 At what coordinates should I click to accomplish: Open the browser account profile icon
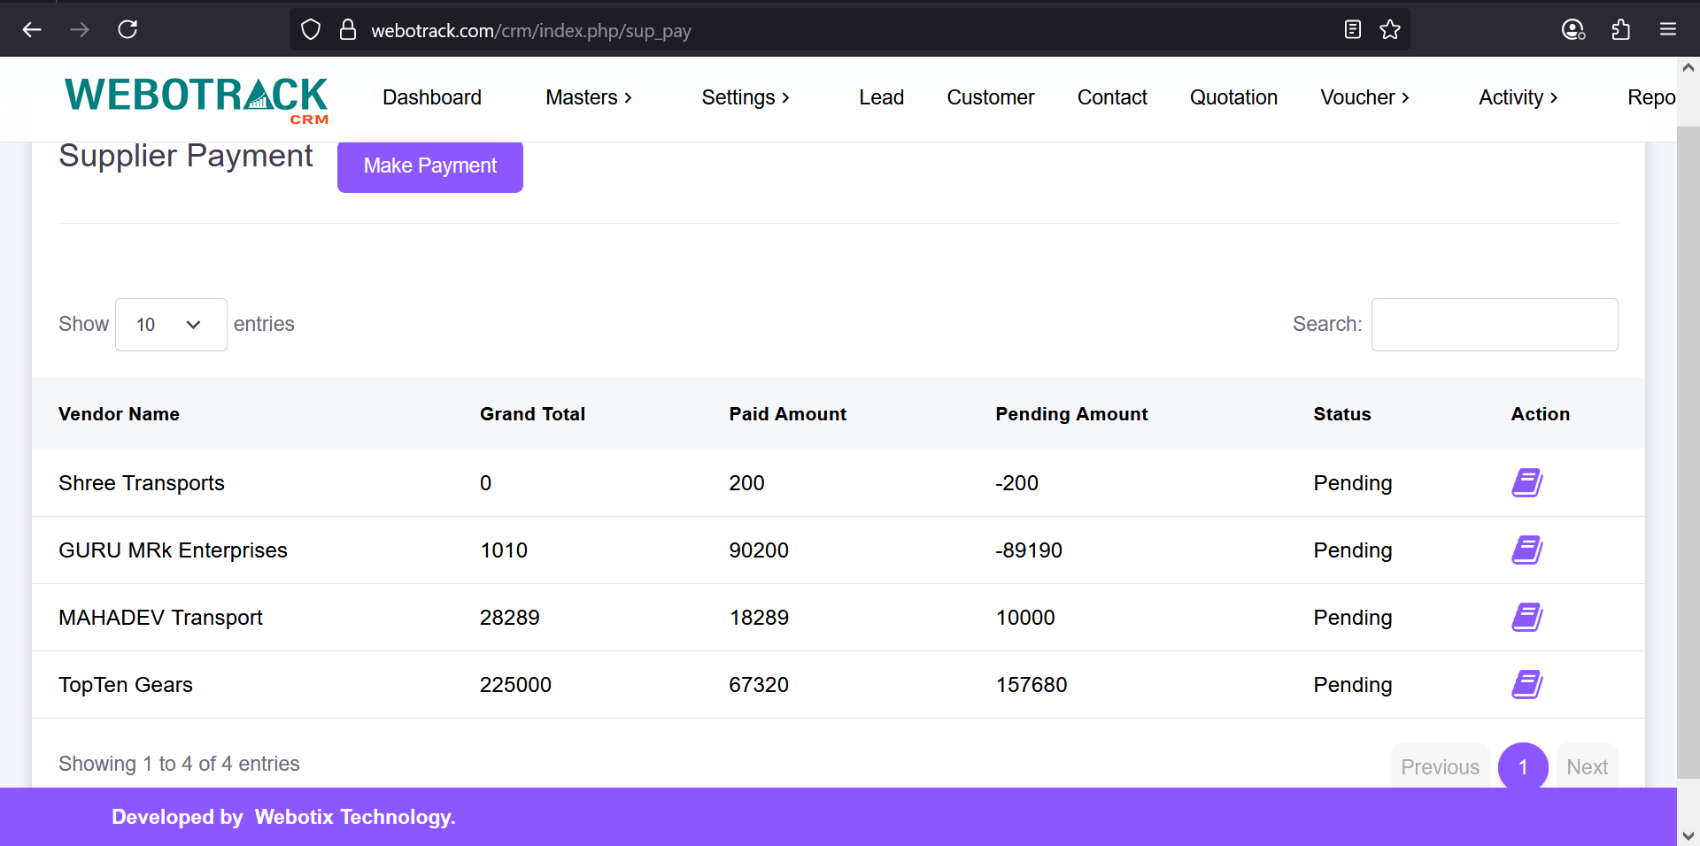pyautogui.click(x=1572, y=30)
